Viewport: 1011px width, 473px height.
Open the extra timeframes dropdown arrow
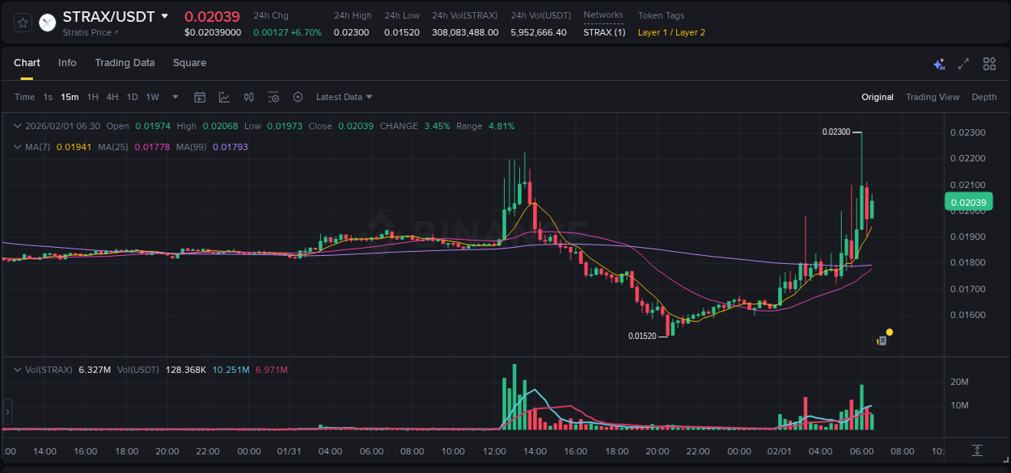[x=174, y=96]
